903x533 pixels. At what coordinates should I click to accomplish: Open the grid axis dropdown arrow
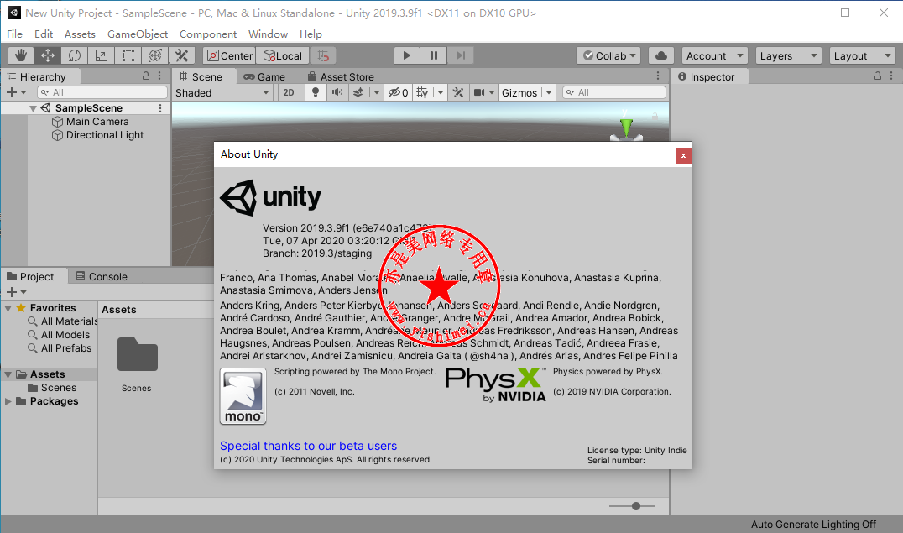coord(441,93)
